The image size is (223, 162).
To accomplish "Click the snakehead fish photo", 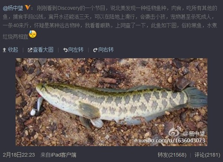I will [x=111, y=102].
